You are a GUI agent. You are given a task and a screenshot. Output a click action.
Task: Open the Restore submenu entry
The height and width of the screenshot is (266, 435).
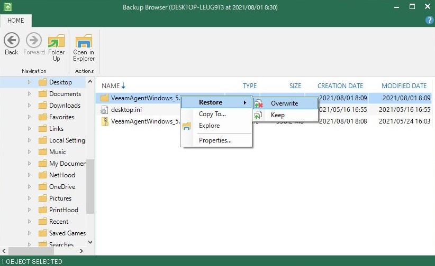click(x=216, y=102)
